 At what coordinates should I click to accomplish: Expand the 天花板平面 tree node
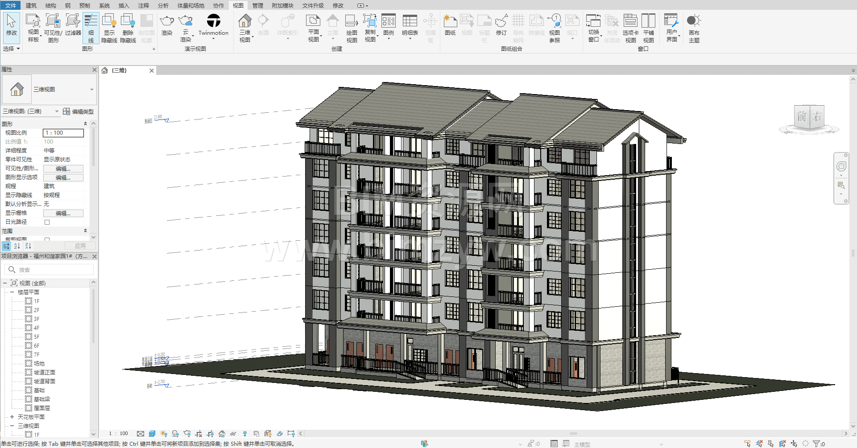coord(12,417)
